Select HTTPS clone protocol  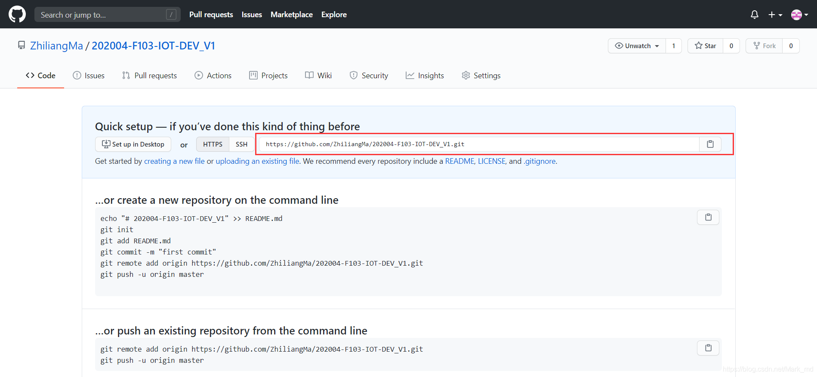click(213, 144)
